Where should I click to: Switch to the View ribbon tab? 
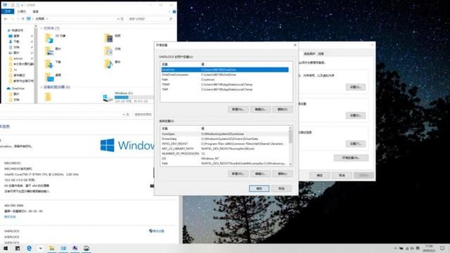point(35,11)
